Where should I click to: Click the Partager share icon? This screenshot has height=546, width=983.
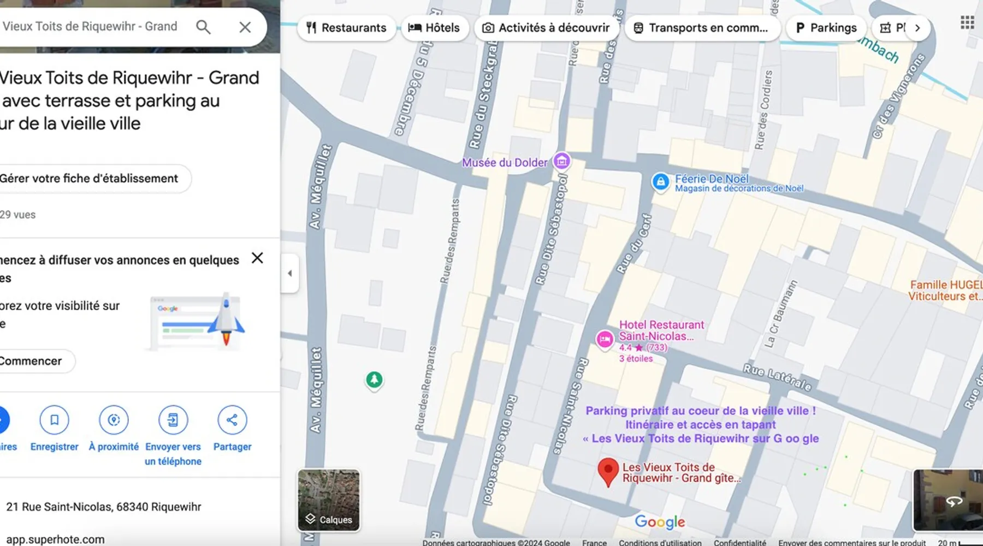tap(232, 420)
